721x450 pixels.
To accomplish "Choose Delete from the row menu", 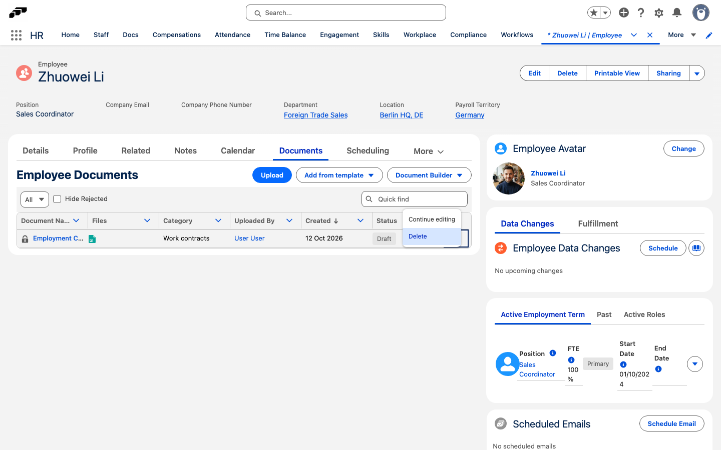I will coord(432,236).
